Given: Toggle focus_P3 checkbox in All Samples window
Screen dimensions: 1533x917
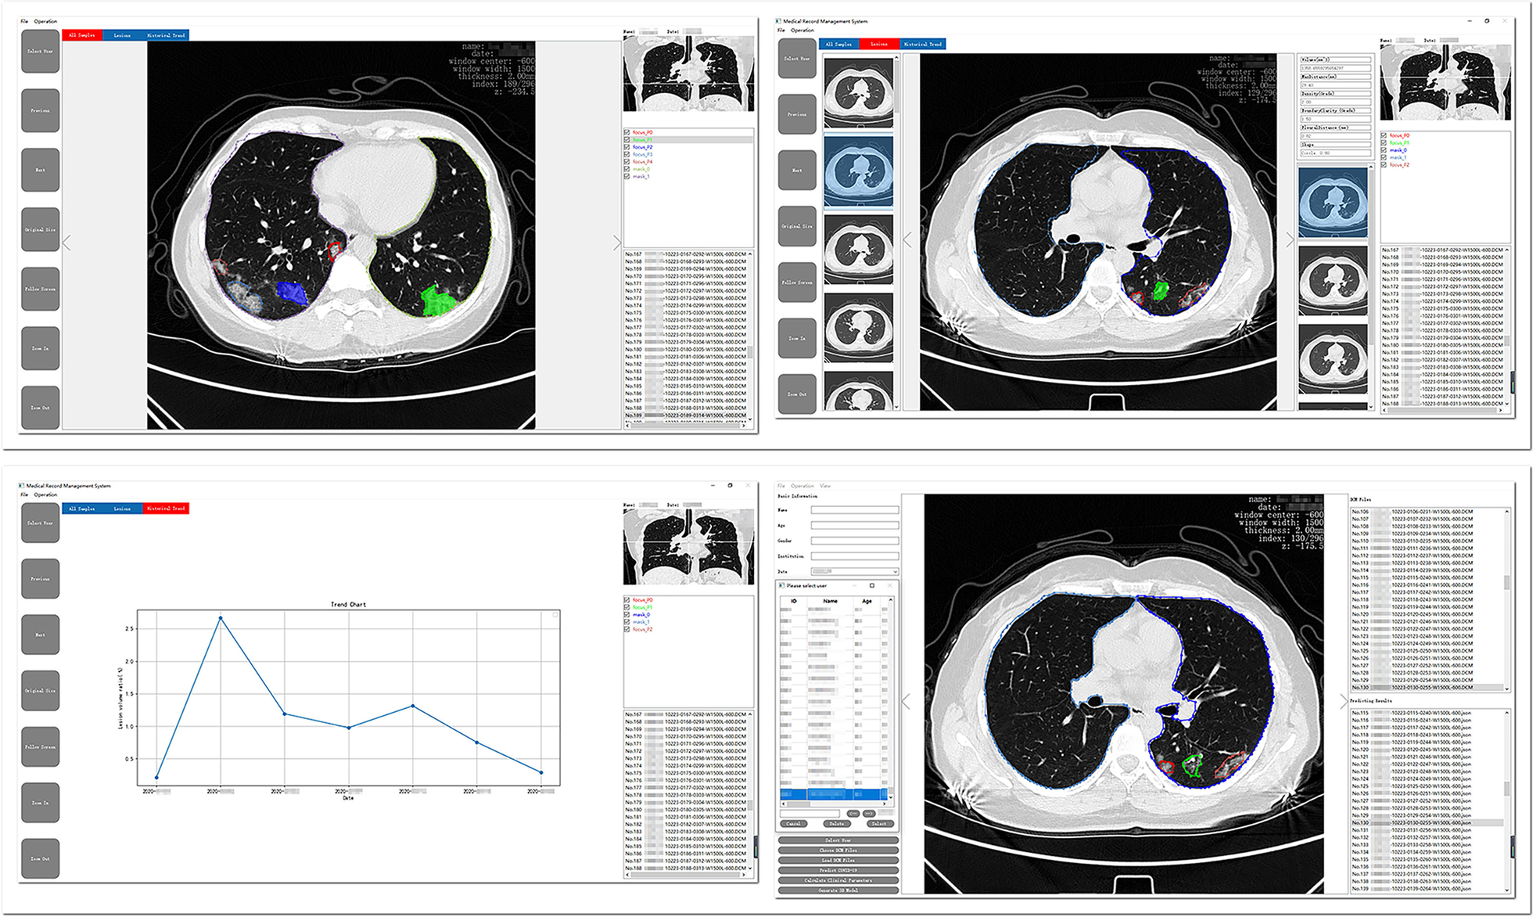Looking at the screenshot, I should click(627, 155).
